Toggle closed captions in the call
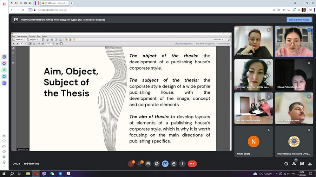Screen dimensions: 316x177 [x=148, y=164]
